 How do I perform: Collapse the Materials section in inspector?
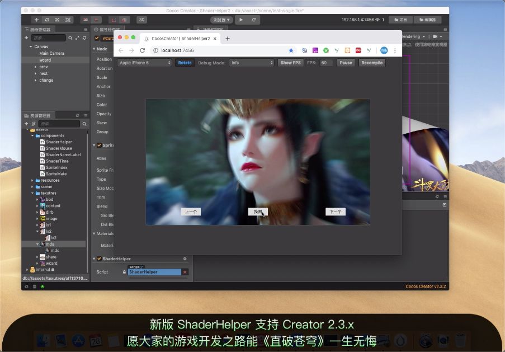coord(94,233)
